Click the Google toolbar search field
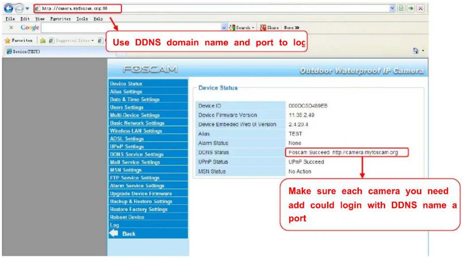This screenshot has height=258, width=462. [131, 28]
